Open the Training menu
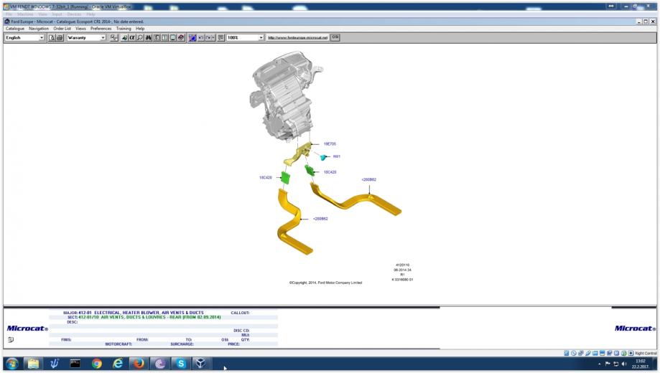The width and height of the screenshot is (660, 373). point(124,29)
